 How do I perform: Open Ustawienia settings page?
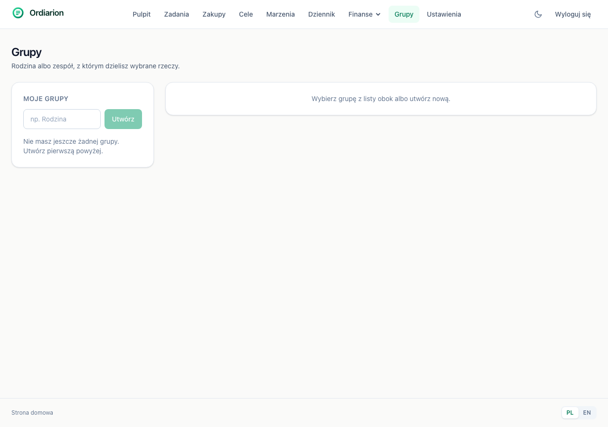(444, 14)
